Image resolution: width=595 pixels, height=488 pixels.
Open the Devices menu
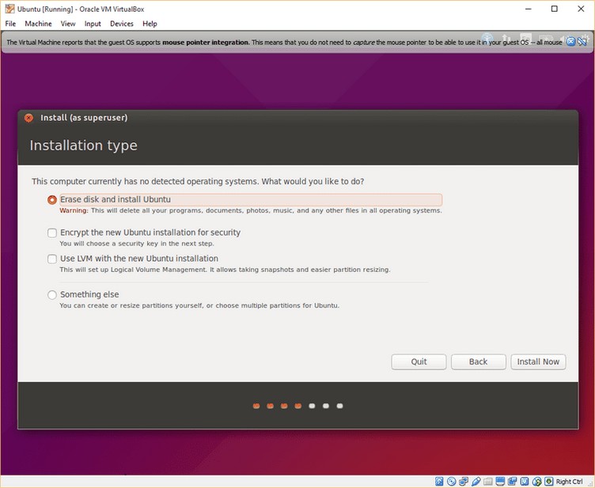(x=121, y=24)
